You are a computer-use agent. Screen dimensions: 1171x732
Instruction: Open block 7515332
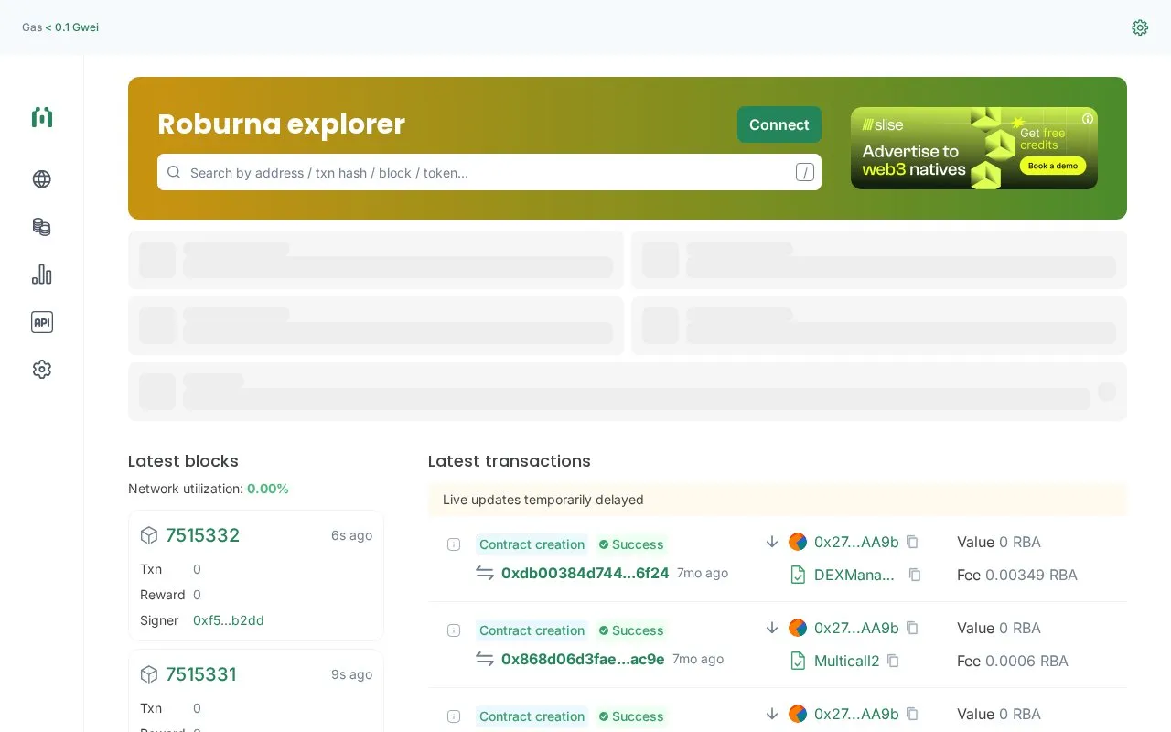pos(202,535)
